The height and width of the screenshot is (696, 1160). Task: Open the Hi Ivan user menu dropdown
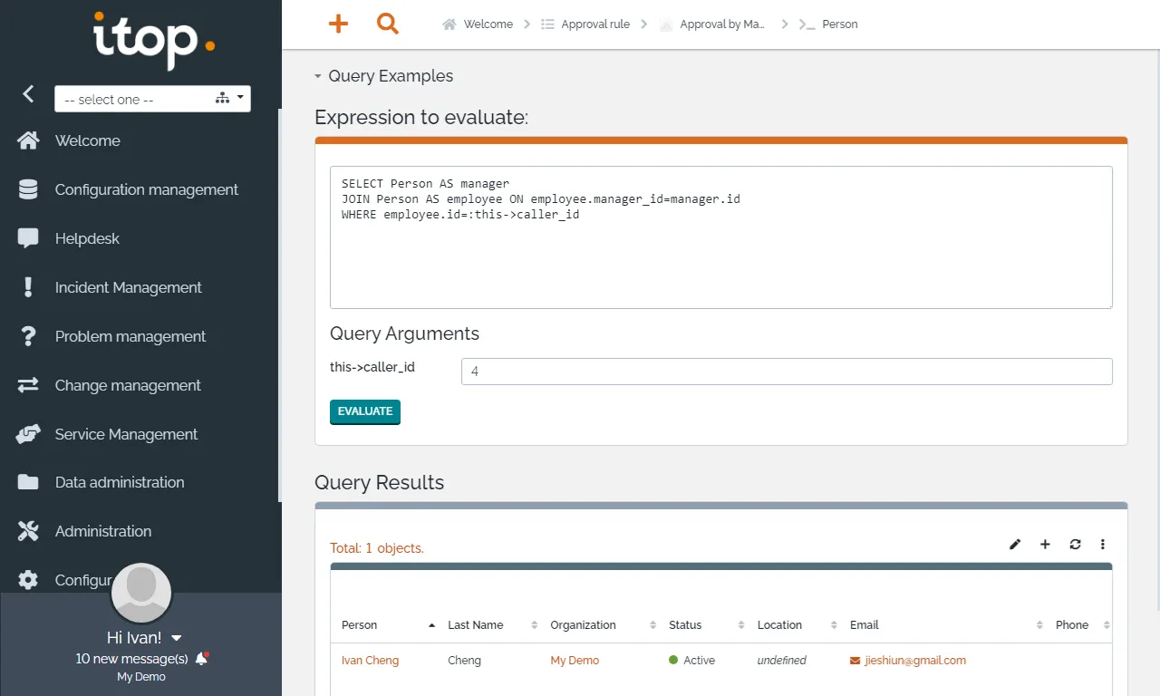point(145,638)
